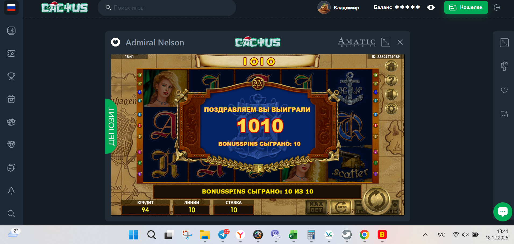This screenshot has height=244, width=514.
Task: Toggle the game sound speaker icon
Action: point(391,95)
